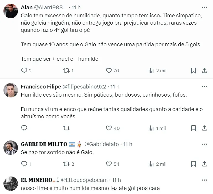Open more options on Alan's tweet
The height and width of the screenshot is (194, 213).
point(204,7)
